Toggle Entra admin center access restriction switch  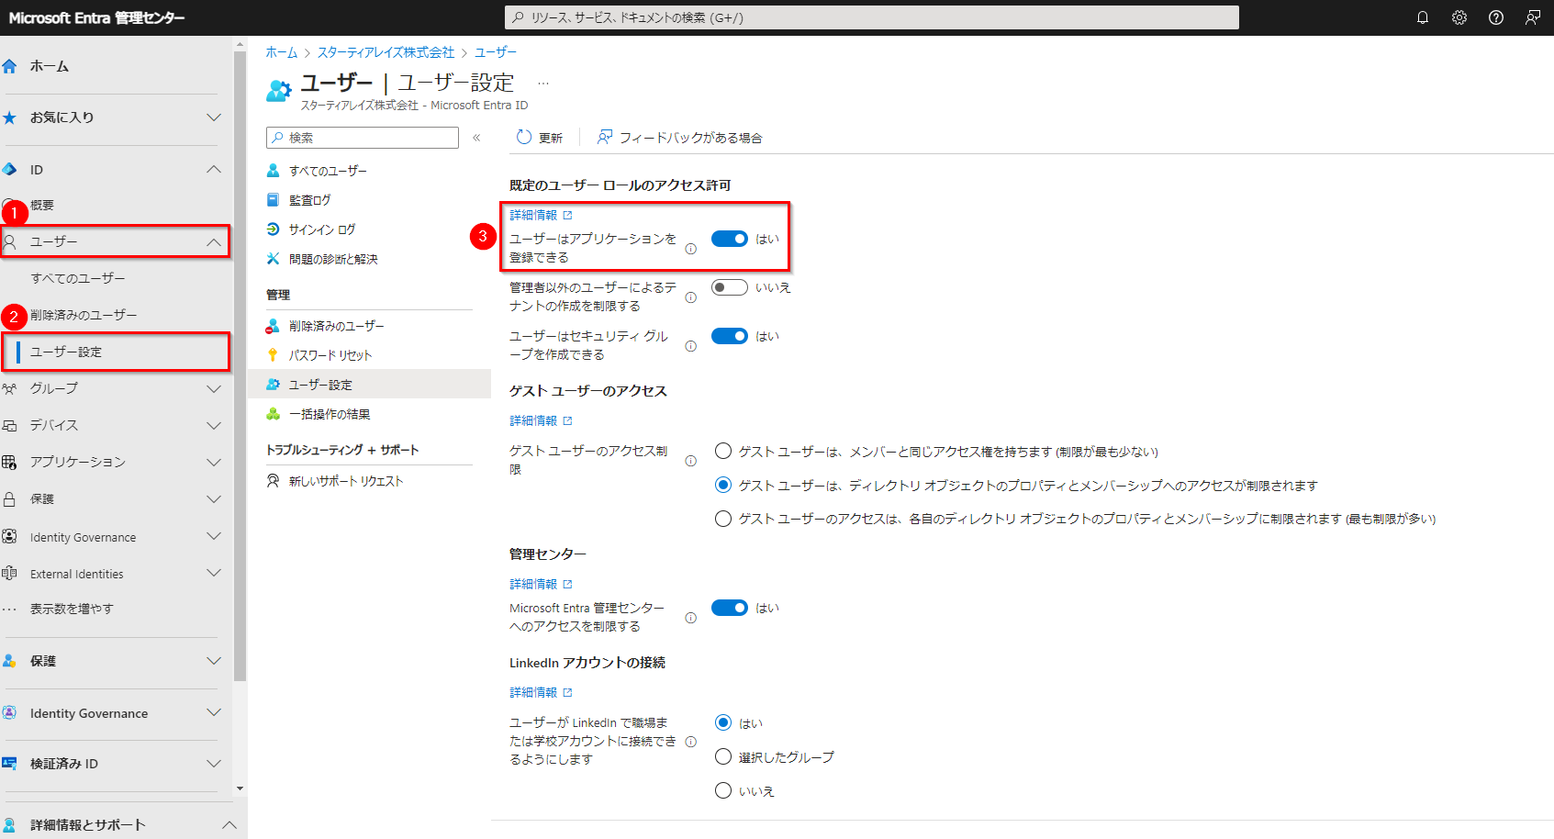(730, 608)
